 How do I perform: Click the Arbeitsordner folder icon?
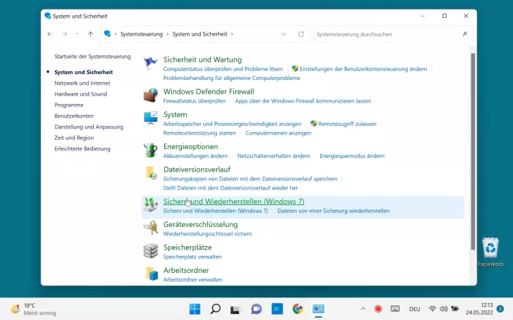click(151, 274)
